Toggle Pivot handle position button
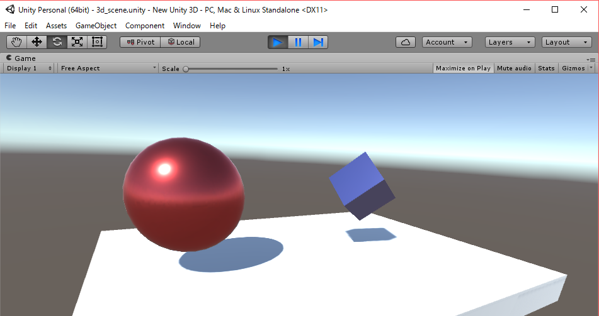Screen dimensions: 599x316 (x=140, y=42)
